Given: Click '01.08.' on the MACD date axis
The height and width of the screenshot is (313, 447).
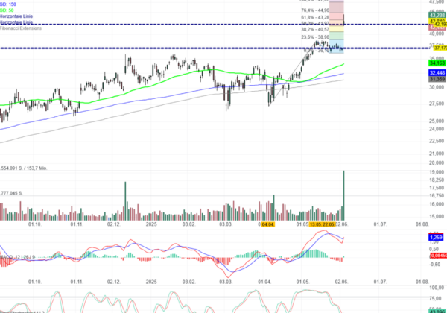Looking at the screenshot, I should [422, 282].
